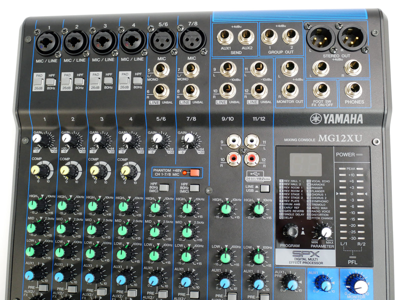Select the red RCA input 10 R

coord(234,159)
